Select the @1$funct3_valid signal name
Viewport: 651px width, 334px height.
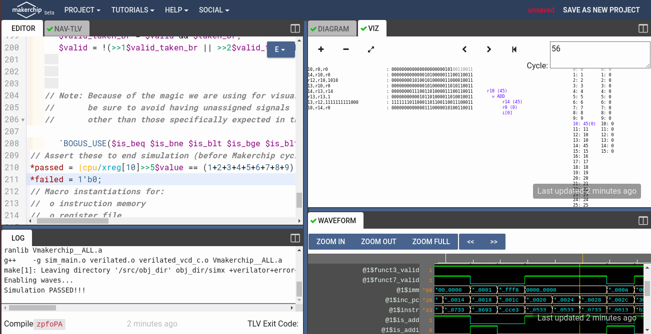click(x=390, y=270)
